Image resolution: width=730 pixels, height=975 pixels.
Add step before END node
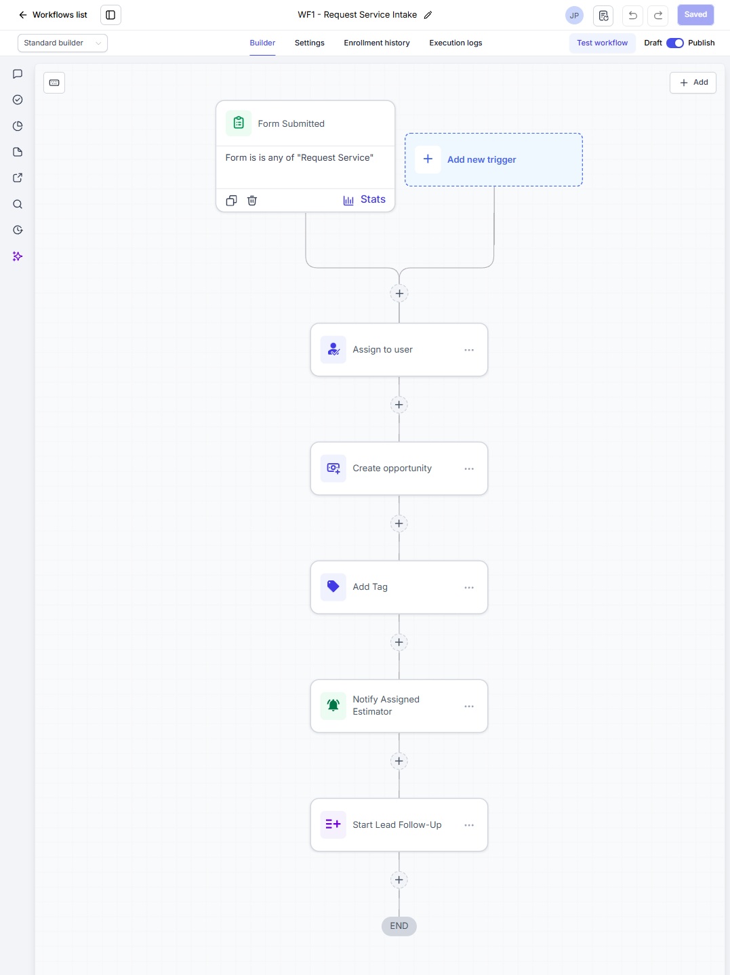399,880
